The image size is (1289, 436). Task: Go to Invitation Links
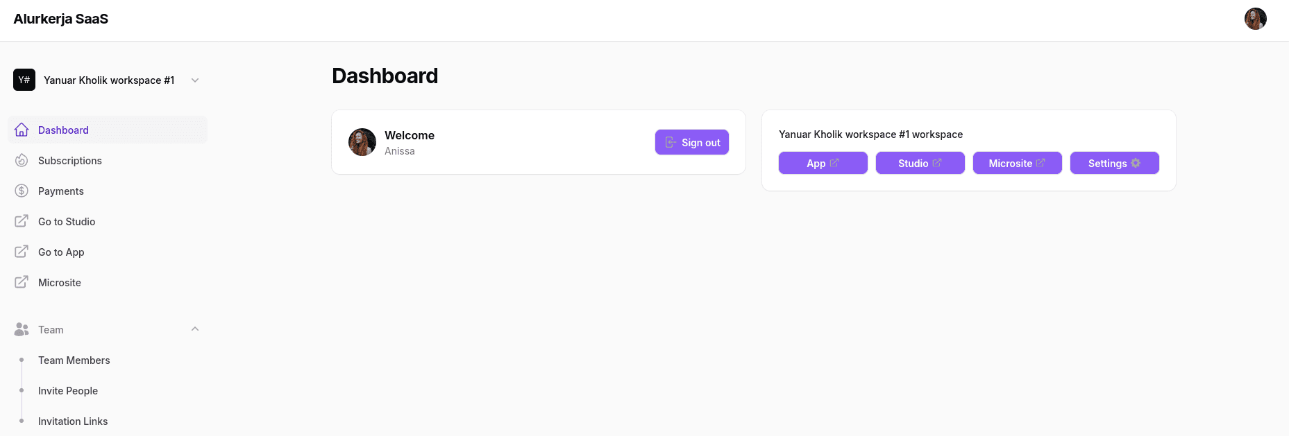73,421
